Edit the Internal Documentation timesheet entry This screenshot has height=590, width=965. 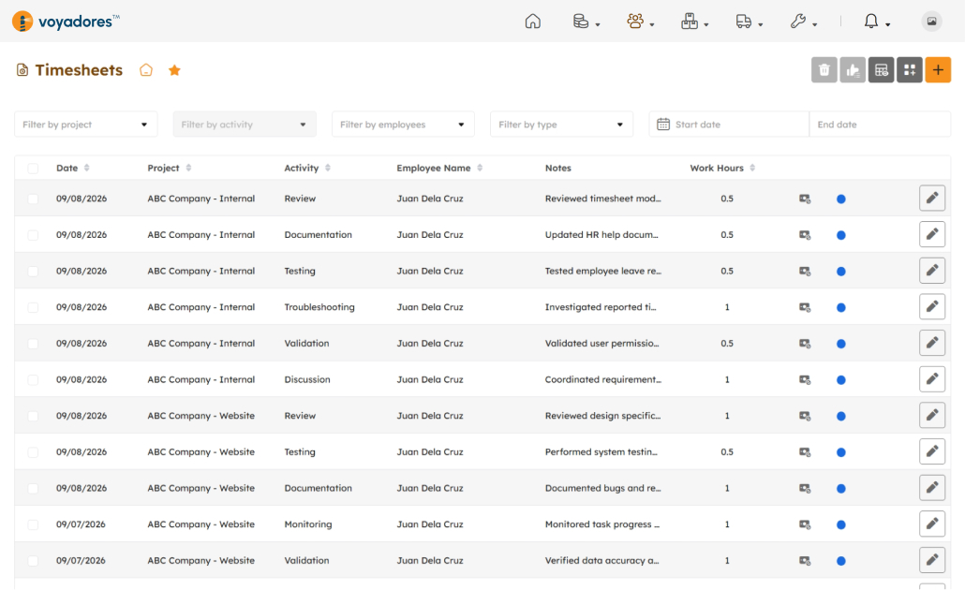pos(932,234)
